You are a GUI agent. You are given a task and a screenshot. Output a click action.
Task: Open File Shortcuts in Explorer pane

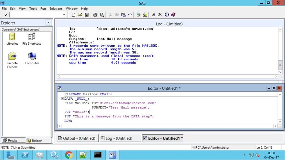point(32,39)
